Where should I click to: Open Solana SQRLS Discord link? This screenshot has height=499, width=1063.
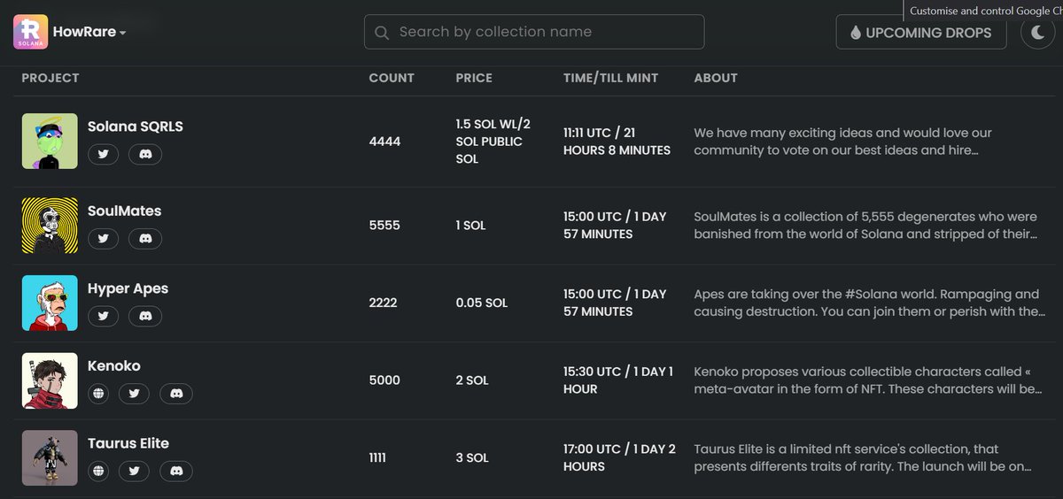tap(145, 154)
